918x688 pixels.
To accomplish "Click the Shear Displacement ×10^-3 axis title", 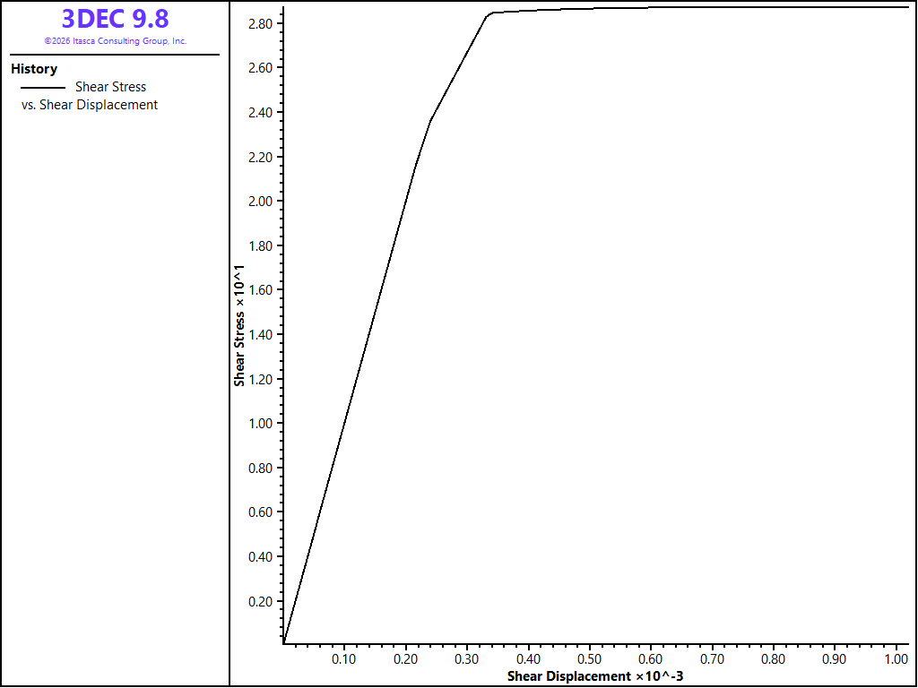I will [595, 677].
